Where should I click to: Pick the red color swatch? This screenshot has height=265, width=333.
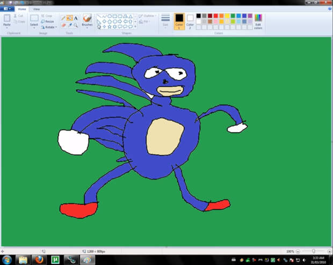coord(216,16)
